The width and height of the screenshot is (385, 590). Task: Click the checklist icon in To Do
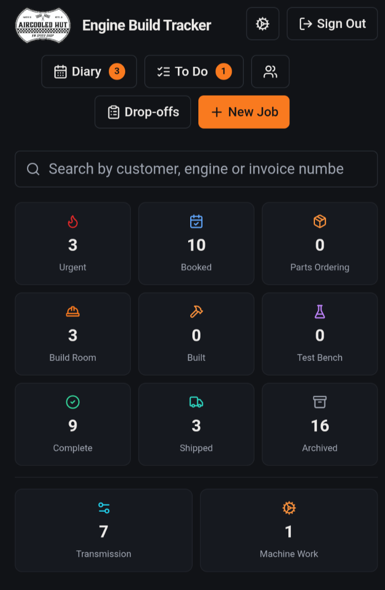[163, 72]
